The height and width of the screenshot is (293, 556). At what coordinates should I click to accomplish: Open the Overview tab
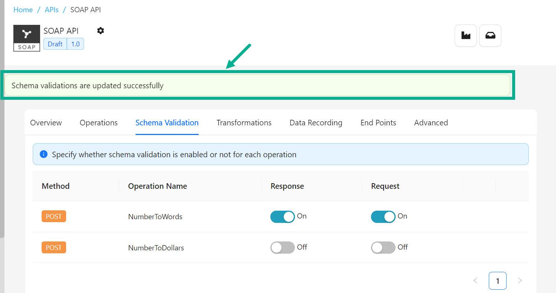pyautogui.click(x=46, y=123)
